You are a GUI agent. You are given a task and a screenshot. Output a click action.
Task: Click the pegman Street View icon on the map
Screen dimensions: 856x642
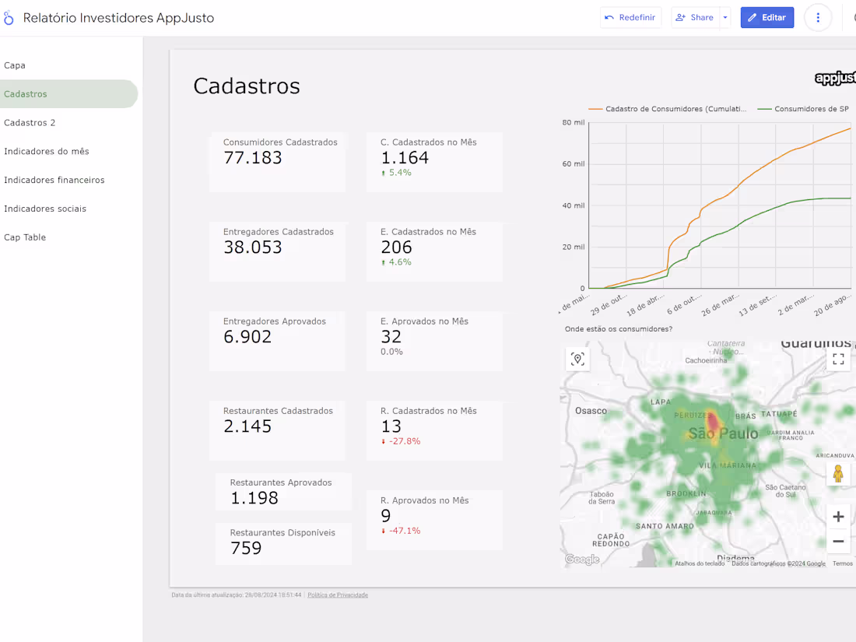tap(838, 472)
